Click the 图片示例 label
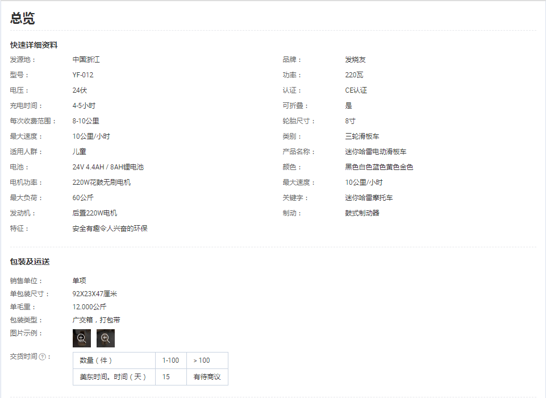 click(x=26, y=333)
